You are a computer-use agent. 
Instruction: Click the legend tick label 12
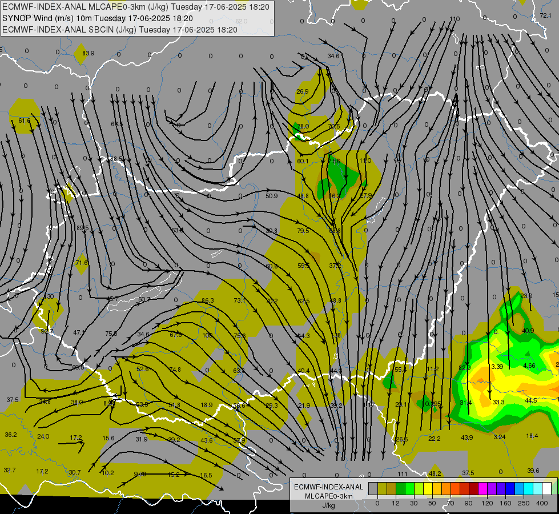tap(395, 503)
